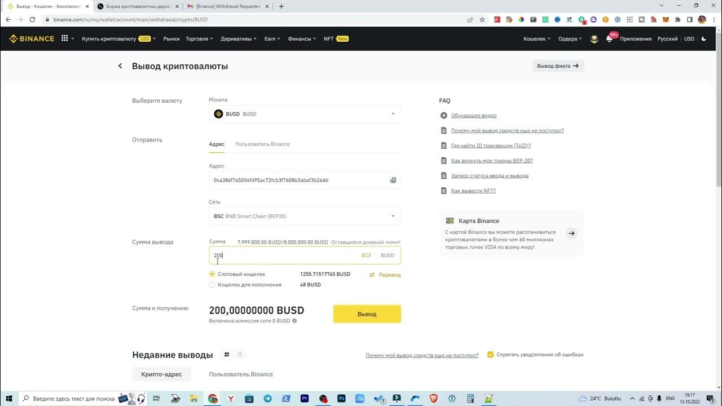The width and height of the screenshot is (722, 406).
Task: Open the user profile avatar icon
Action: (x=594, y=39)
